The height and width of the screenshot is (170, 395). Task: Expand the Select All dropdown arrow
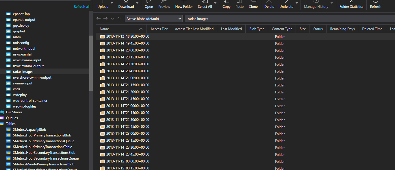pyautogui.click(x=215, y=3)
